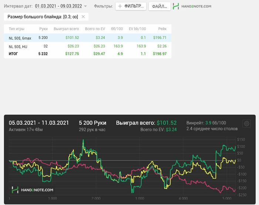Click the 163.9 бб/100 cell for HU
The image size is (259, 205).
tap(118, 46)
